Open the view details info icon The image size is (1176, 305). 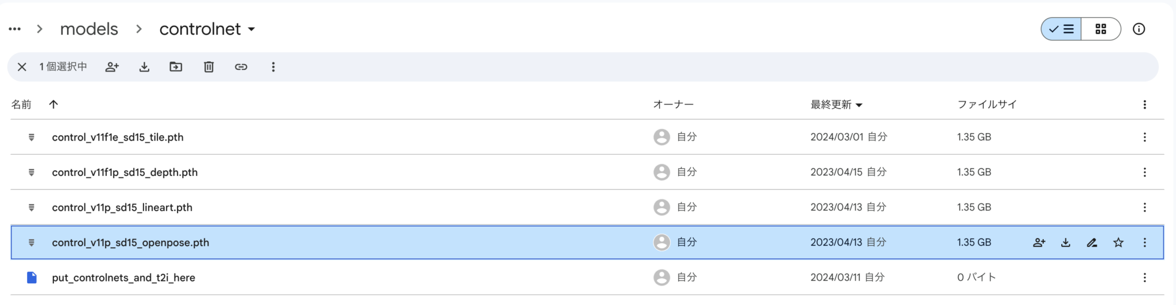point(1139,29)
